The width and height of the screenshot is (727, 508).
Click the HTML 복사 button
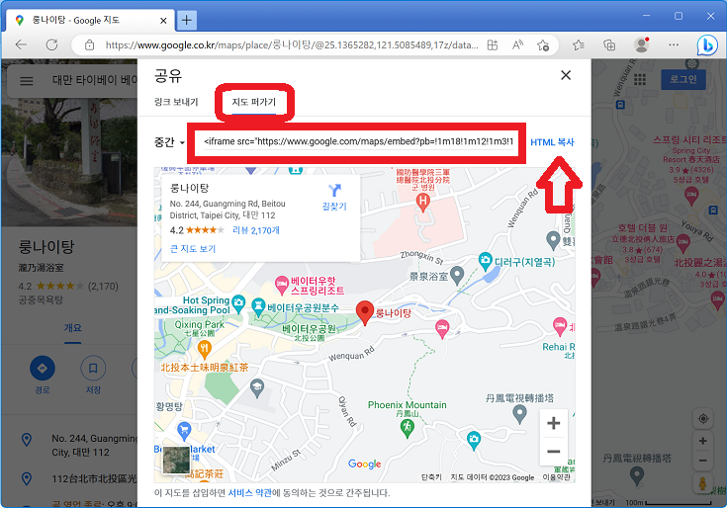coord(552,142)
